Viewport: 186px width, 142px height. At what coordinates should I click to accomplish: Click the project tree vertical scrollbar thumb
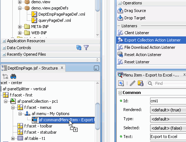click(x=98, y=6)
